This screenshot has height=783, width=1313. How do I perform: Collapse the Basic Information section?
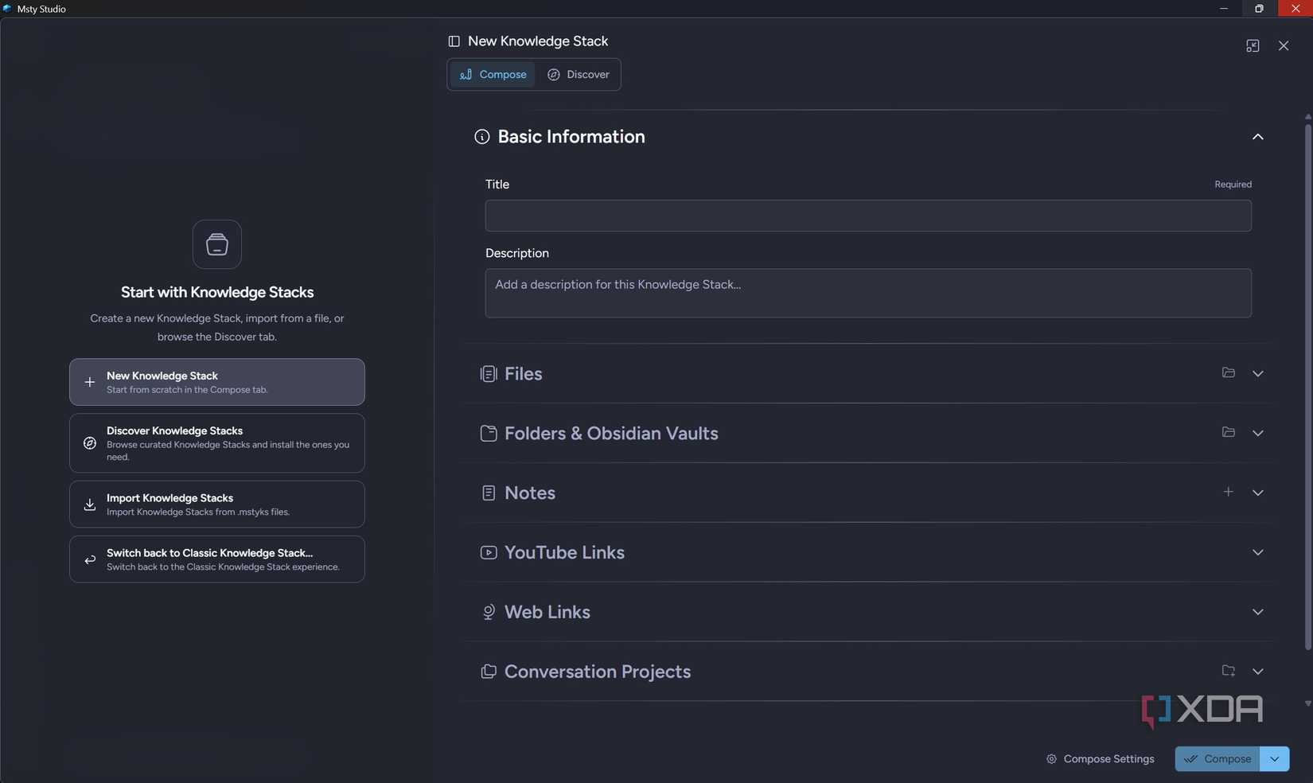[x=1257, y=137]
